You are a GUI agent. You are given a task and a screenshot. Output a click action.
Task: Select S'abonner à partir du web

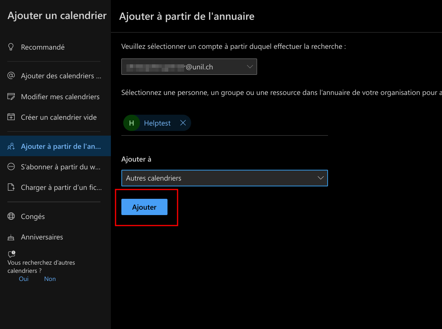(x=60, y=167)
